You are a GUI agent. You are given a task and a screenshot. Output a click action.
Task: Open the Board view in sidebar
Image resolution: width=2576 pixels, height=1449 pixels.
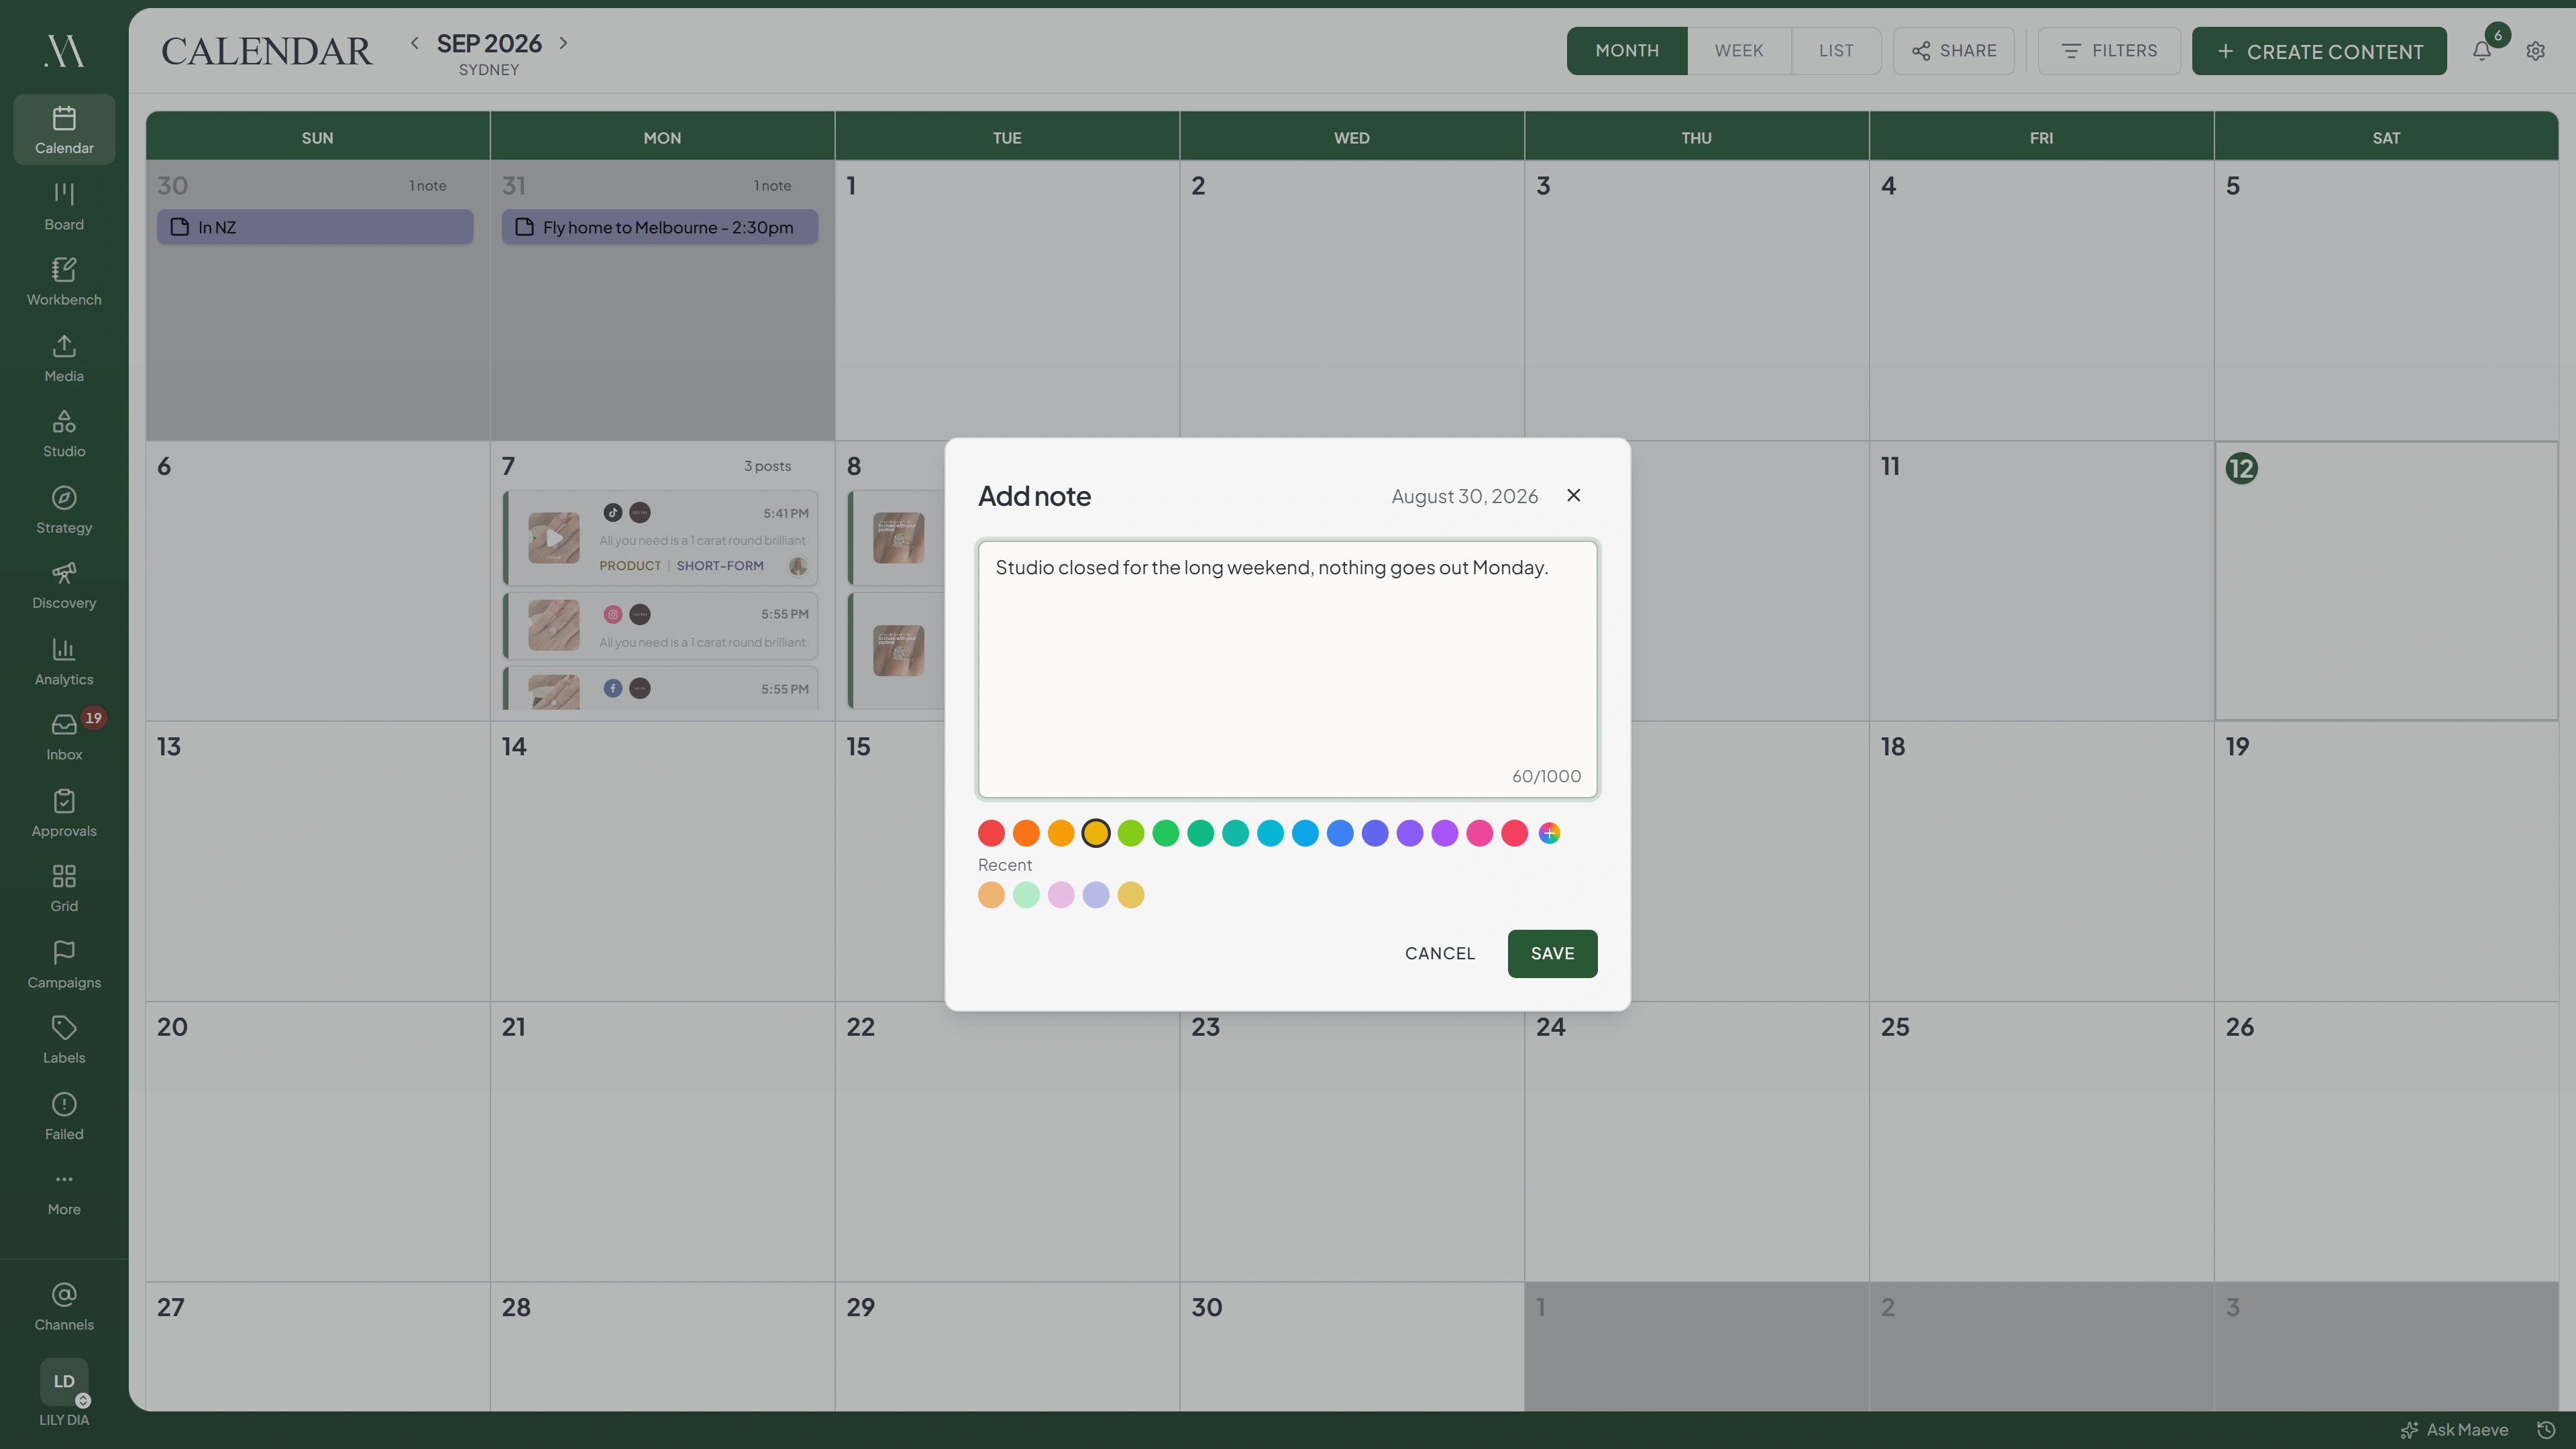click(x=64, y=206)
